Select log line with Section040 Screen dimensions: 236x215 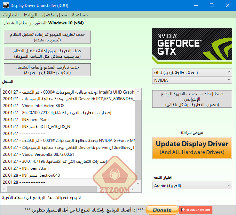point(68,175)
